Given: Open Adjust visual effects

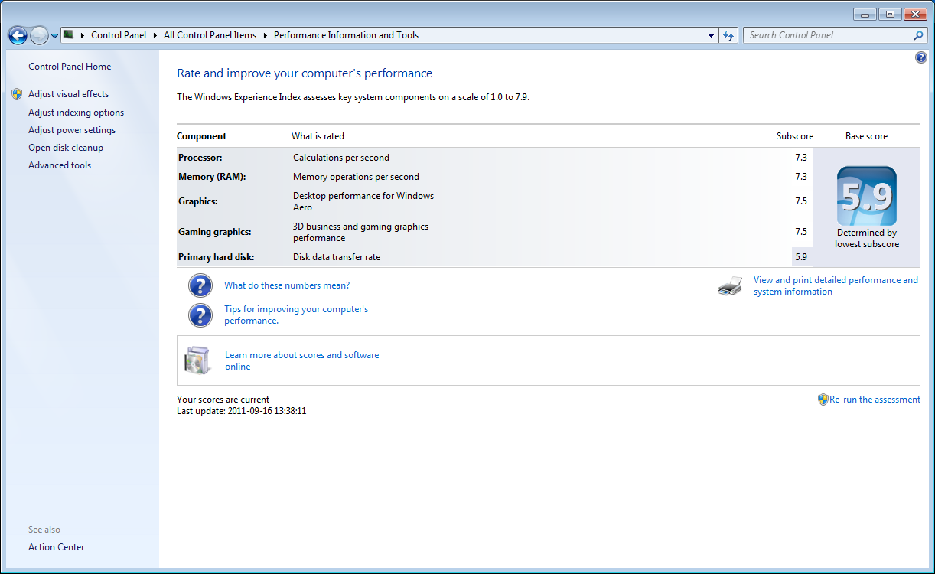Looking at the screenshot, I should pos(69,94).
